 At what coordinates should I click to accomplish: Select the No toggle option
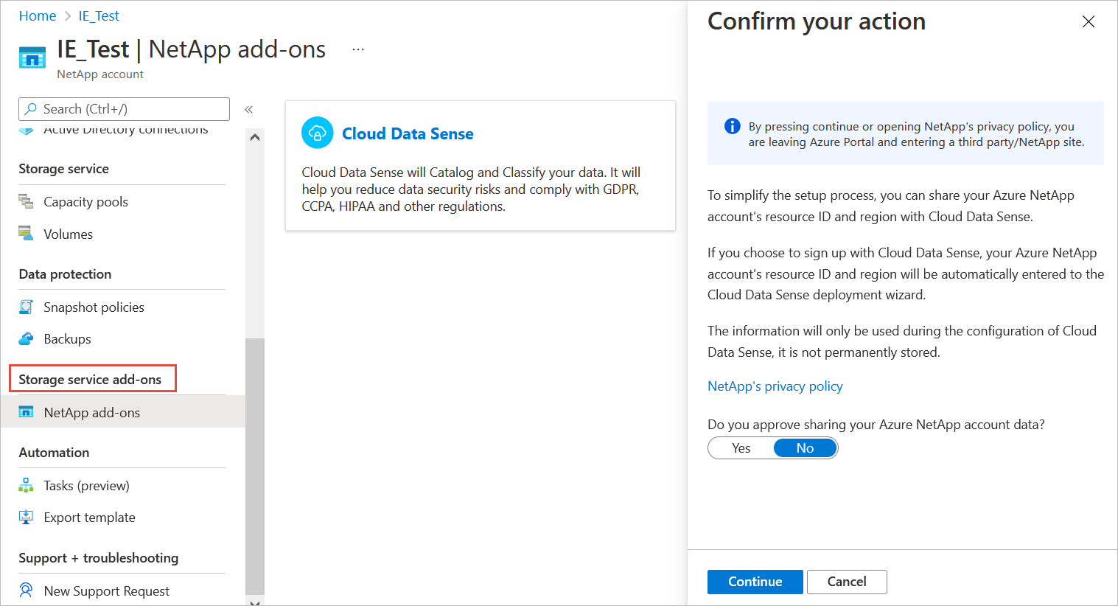click(x=805, y=448)
